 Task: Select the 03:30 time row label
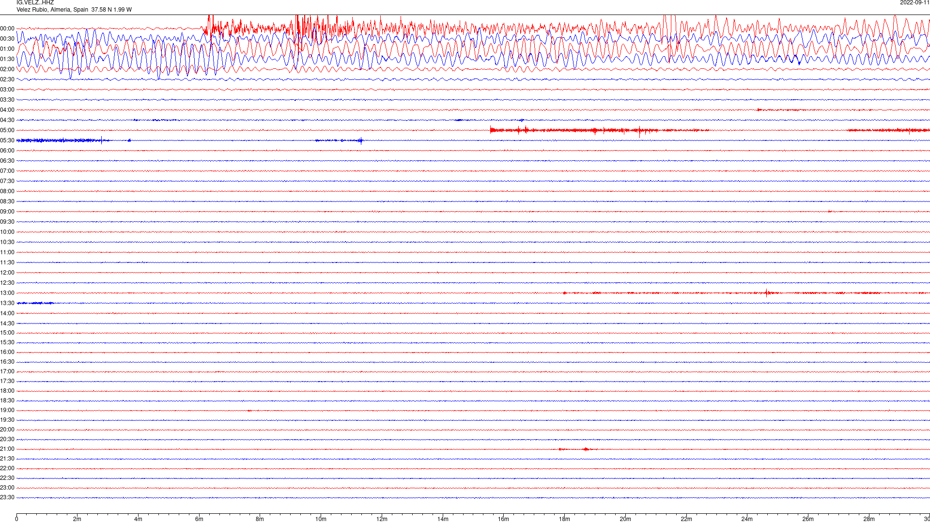pyautogui.click(x=7, y=100)
